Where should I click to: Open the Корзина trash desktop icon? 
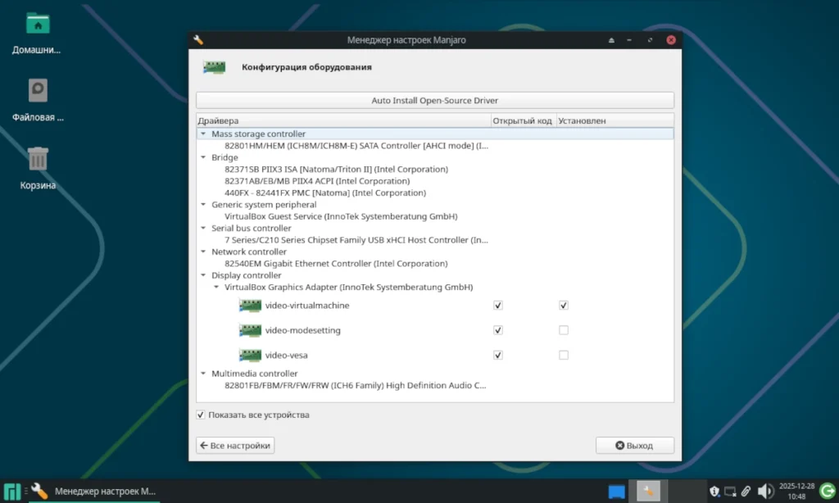click(x=38, y=158)
